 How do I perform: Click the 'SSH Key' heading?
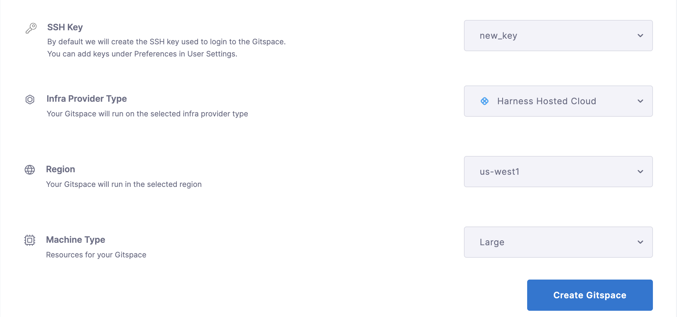(65, 27)
